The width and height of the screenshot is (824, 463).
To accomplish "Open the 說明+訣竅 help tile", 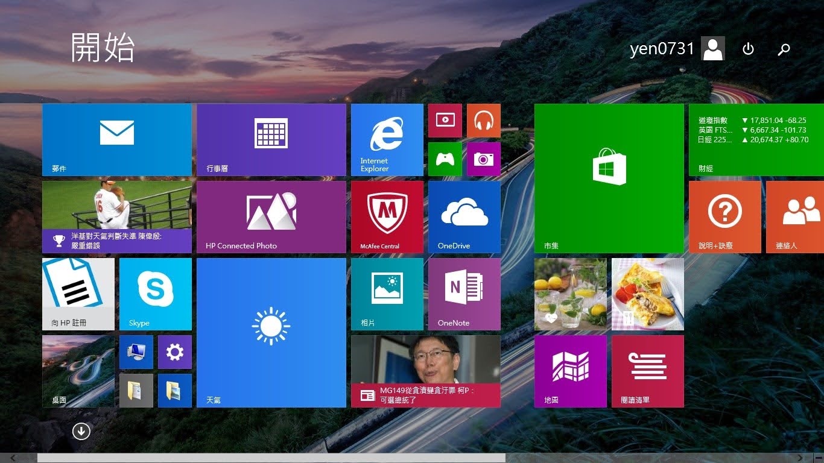I will [x=725, y=217].
